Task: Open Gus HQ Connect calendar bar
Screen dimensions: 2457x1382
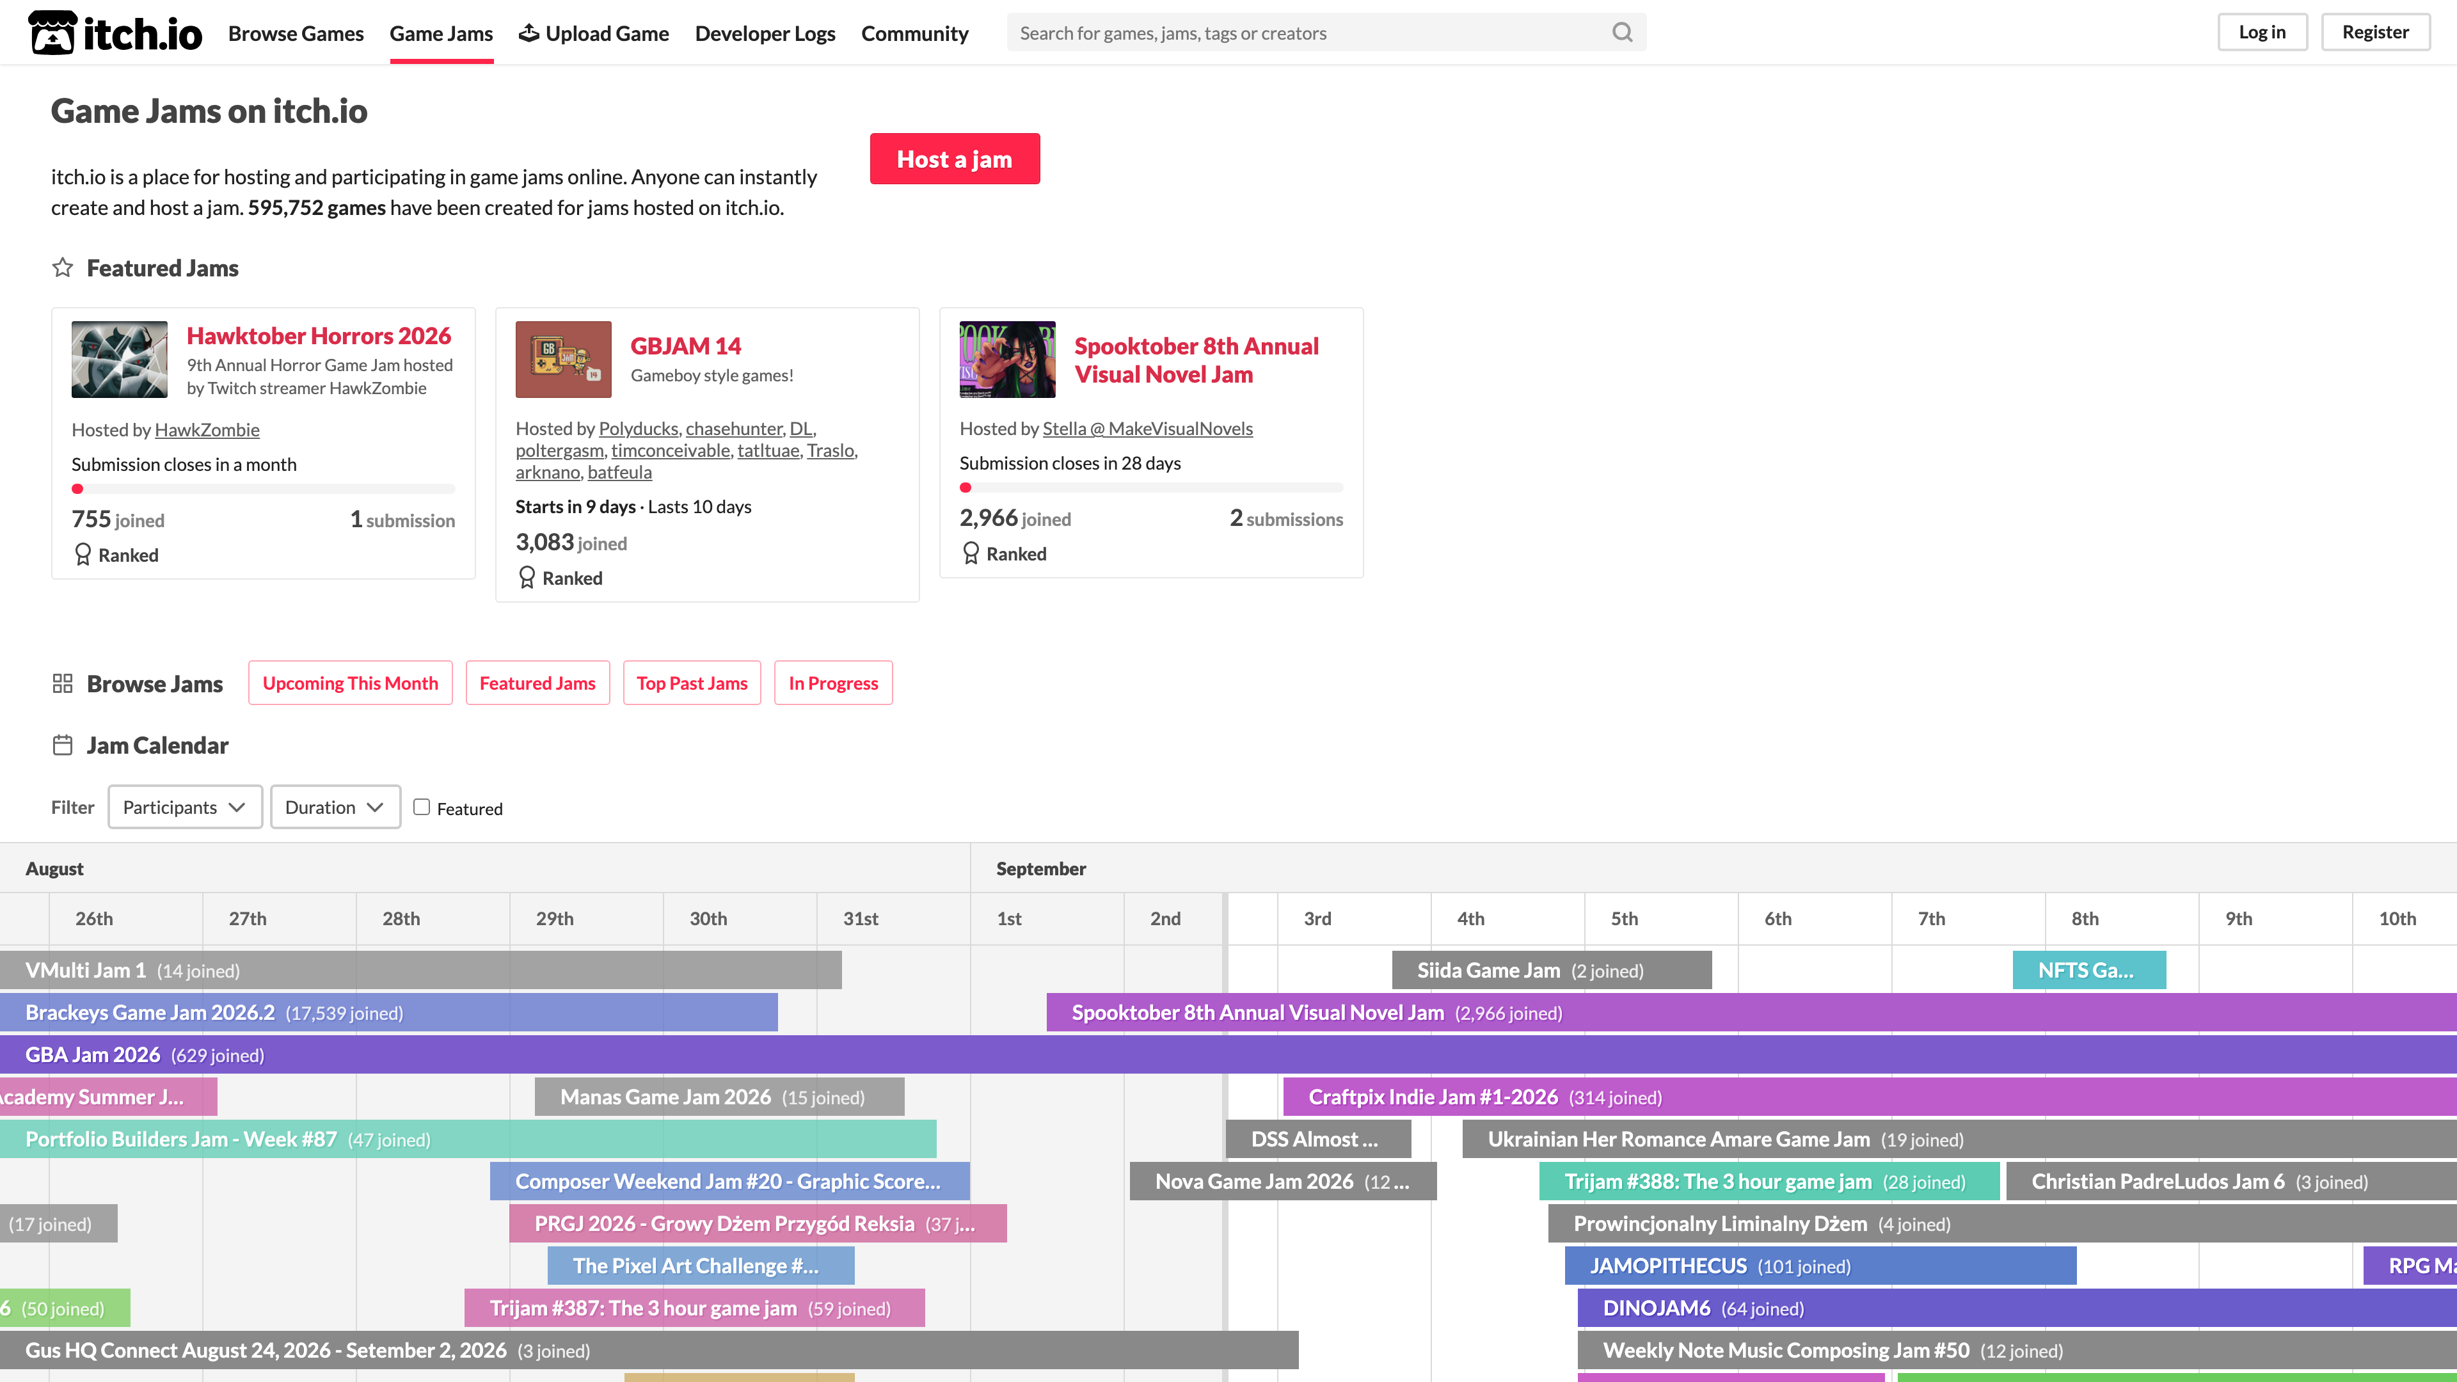Action: (649, 1351)
